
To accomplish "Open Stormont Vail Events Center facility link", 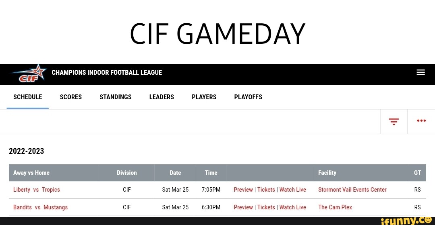I will [352, 190].
